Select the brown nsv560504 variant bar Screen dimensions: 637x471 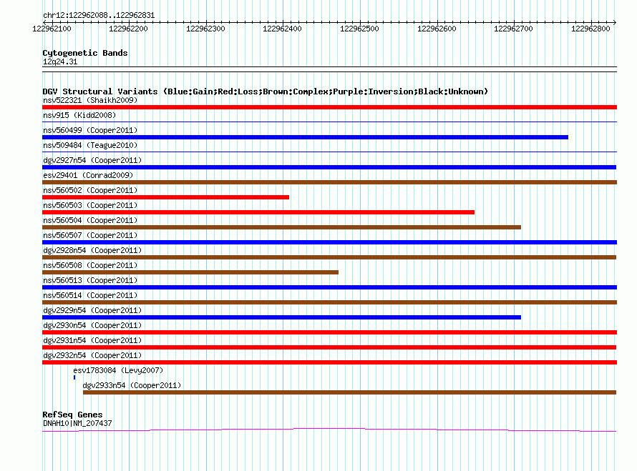(x=281, y=227)
